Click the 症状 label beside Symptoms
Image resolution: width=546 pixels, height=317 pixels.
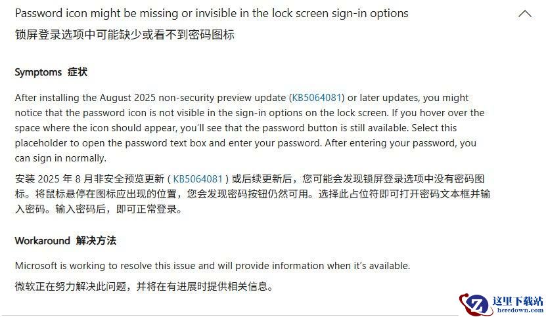pyautogui.click(x=78, y=72)
